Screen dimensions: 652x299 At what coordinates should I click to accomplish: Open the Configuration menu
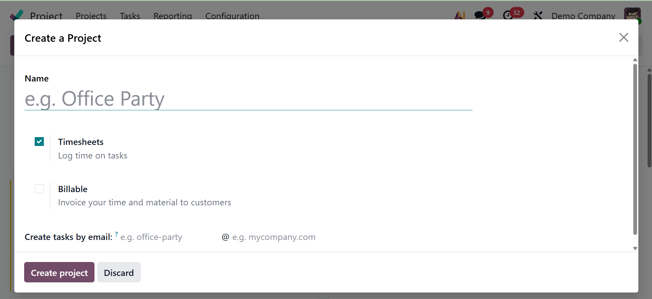pos(232,16)
